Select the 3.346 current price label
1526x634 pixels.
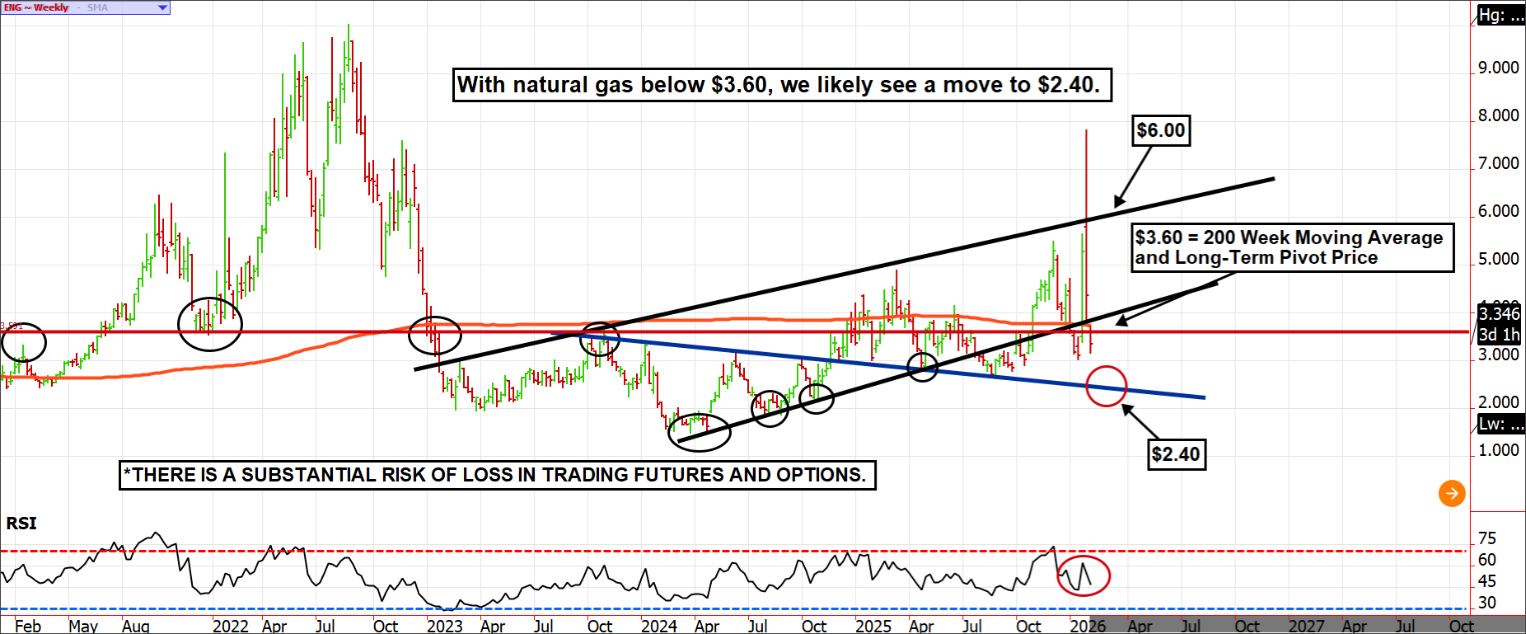point(1499,313)
